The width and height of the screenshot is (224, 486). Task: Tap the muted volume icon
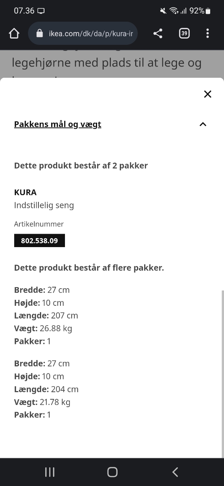click(162, 10)
